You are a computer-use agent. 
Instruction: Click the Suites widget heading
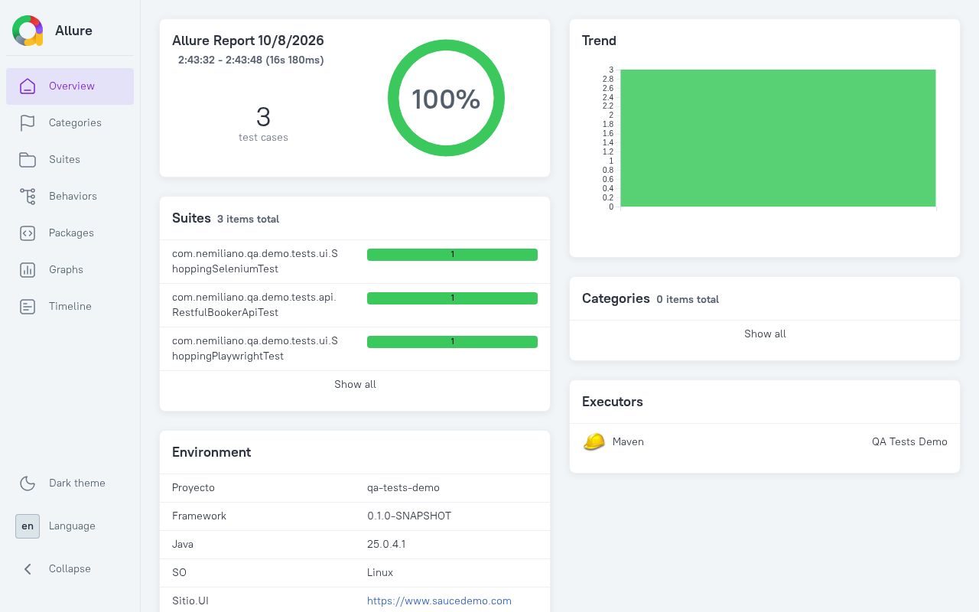191,218
